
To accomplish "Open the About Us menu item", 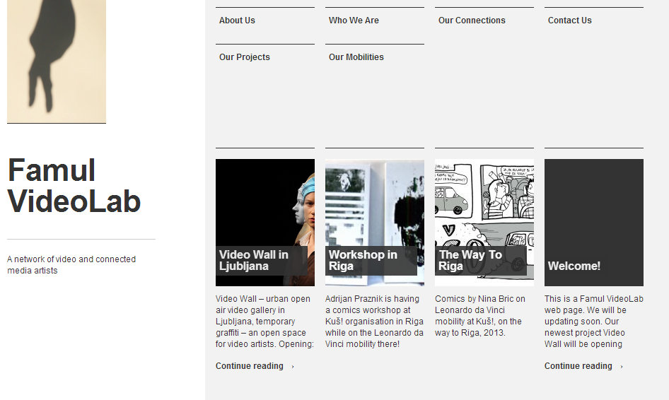I will pyautogui.click(x=237, y=20).
